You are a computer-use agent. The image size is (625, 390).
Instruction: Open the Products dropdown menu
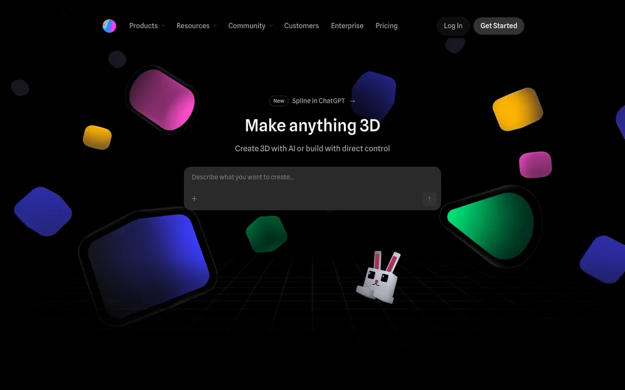(x=147, y=25)
